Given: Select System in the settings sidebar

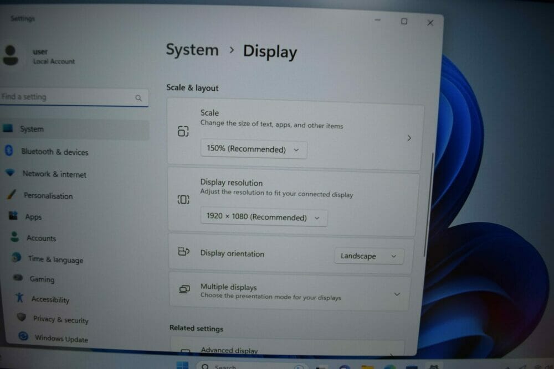Looking at the screenshot, I should pyautogui.click(x=75, y=129).
